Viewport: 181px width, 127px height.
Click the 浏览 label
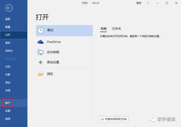[x=50, y=74]
